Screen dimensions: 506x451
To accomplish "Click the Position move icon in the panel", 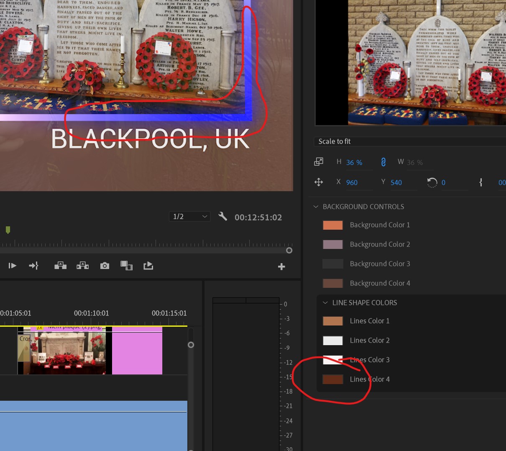I will pyautogui.click(x=319, y=182).
